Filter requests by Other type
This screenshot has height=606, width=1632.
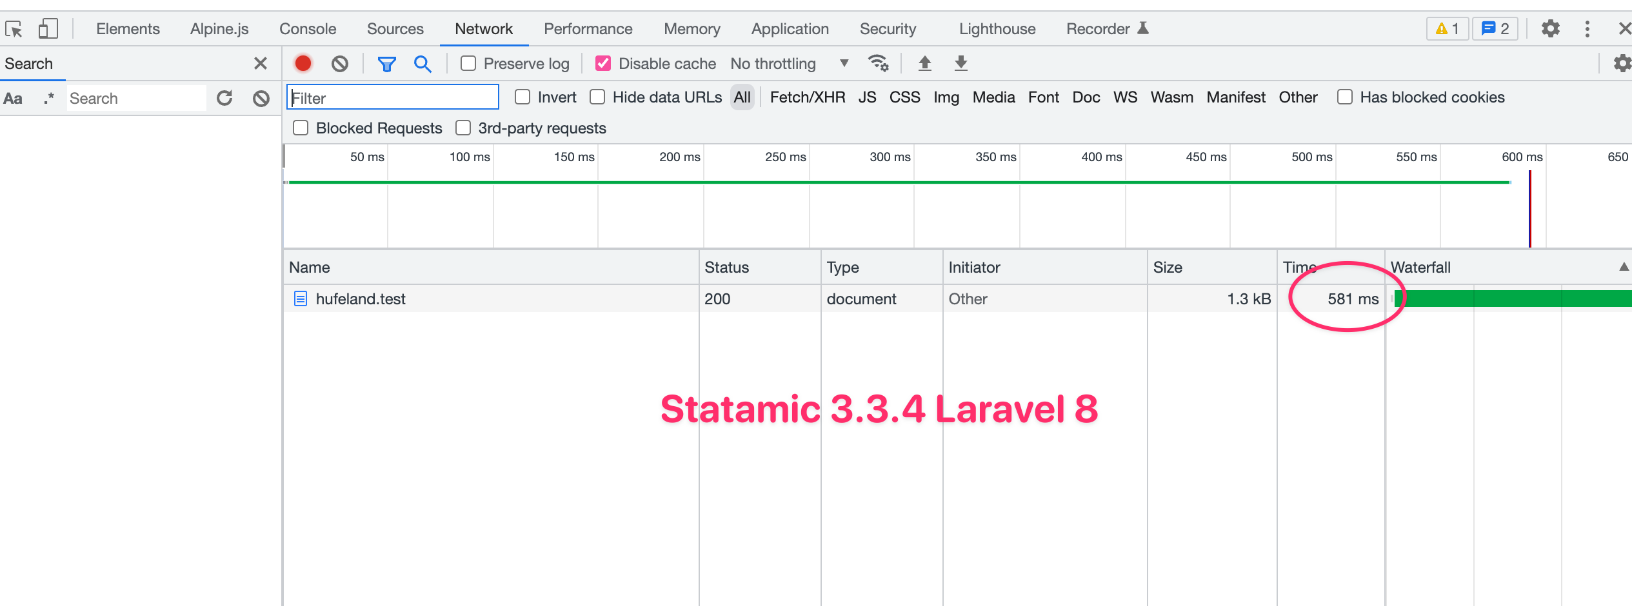(1298, 97)
